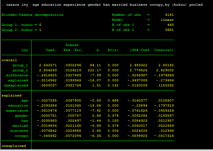Click difference coefficient -.2616925
This screenshot has height=151, width=213.
[47, 75]
